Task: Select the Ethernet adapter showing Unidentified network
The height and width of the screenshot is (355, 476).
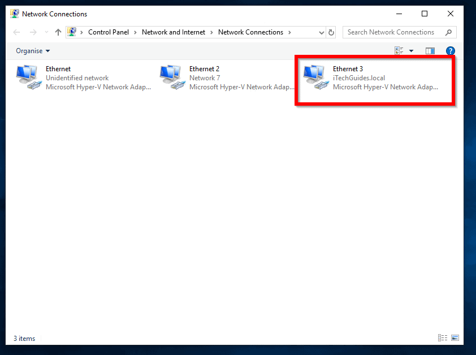Action: coord(73,78)
